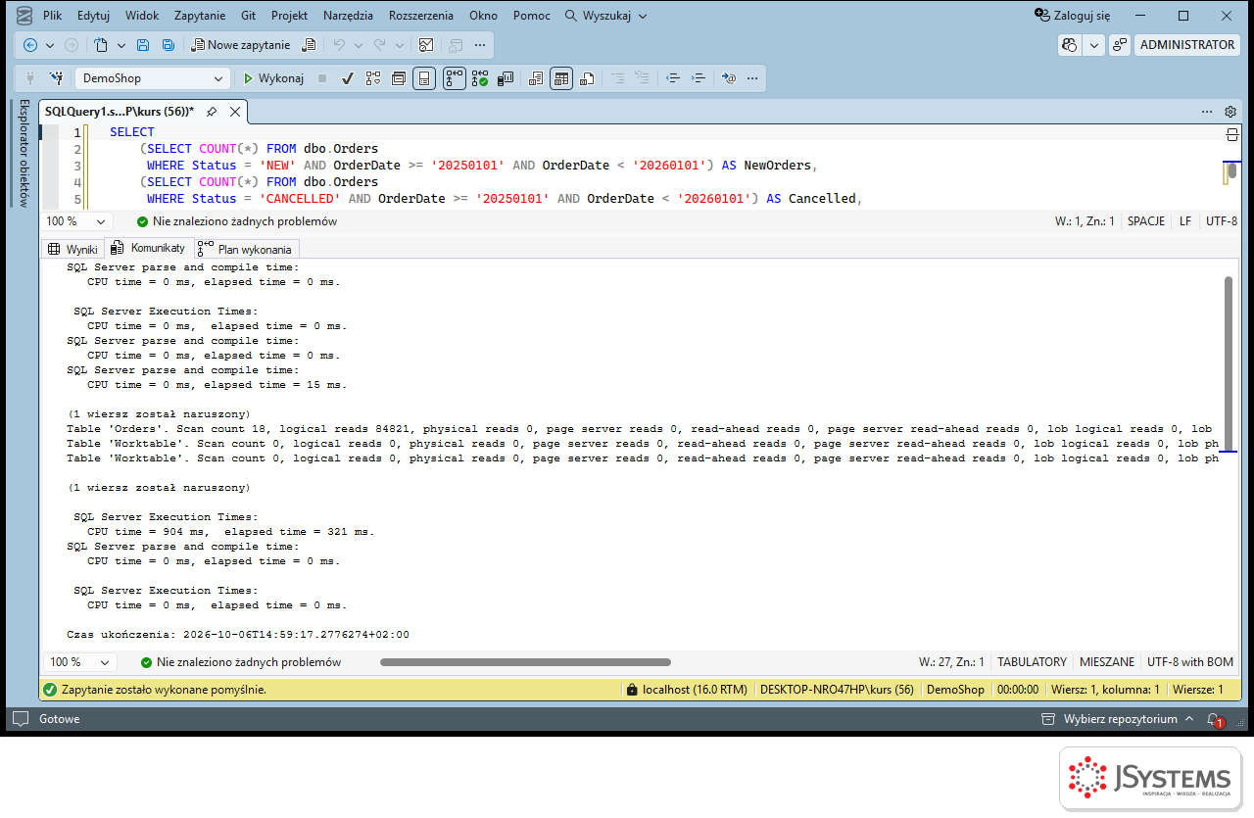Screen dimensions: 1254x818
Task: Run the query with Wykonaj
Action: point(274,78)
